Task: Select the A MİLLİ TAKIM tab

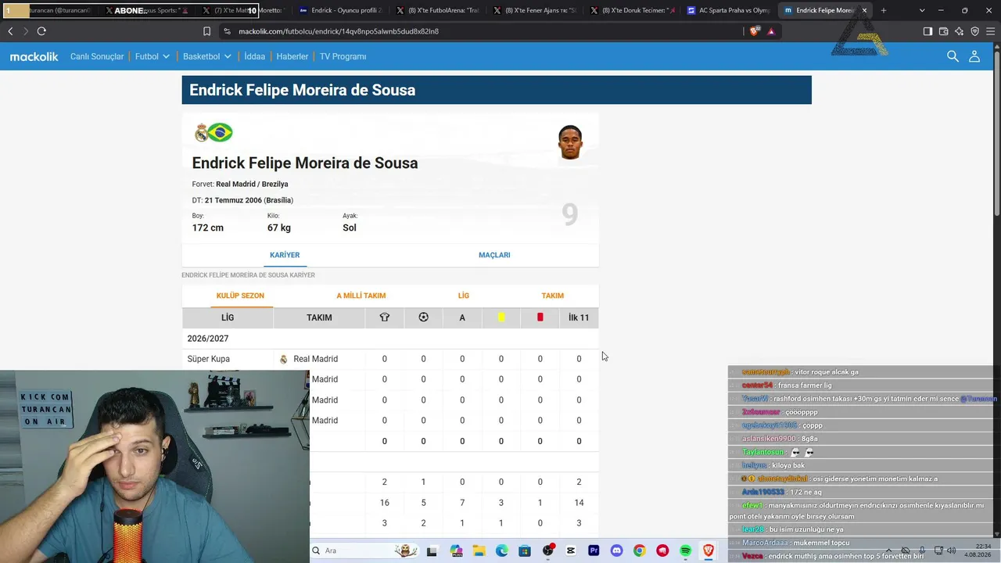Action: click(x=361, y=296)
